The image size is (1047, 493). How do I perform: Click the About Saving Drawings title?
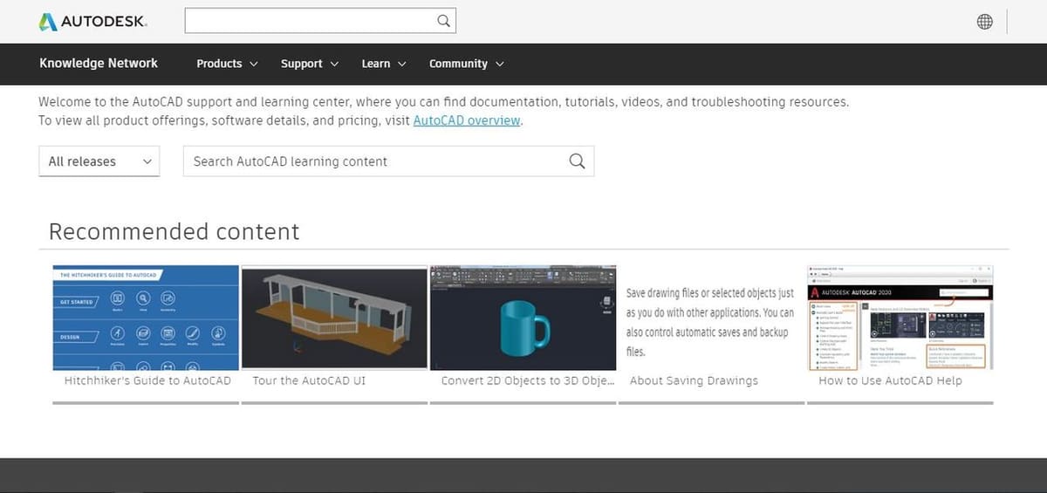coord(694,380)
